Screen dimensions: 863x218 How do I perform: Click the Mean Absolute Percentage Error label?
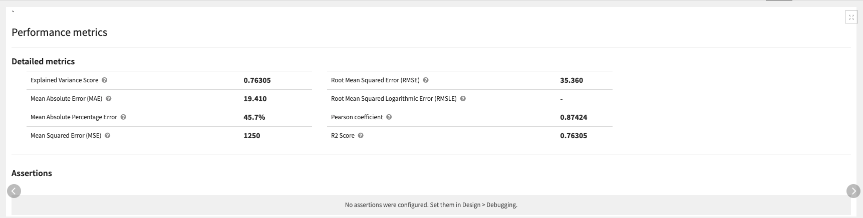pos(74,117)
